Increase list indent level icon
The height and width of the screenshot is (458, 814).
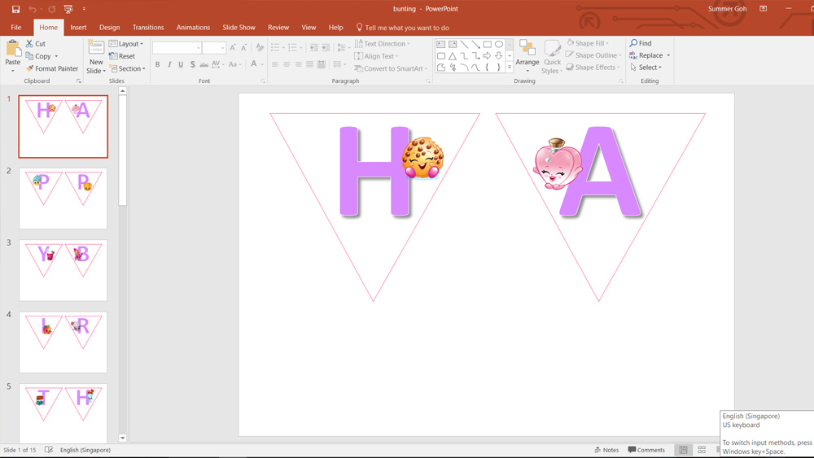pyautogui.click(x=326, y=48)
